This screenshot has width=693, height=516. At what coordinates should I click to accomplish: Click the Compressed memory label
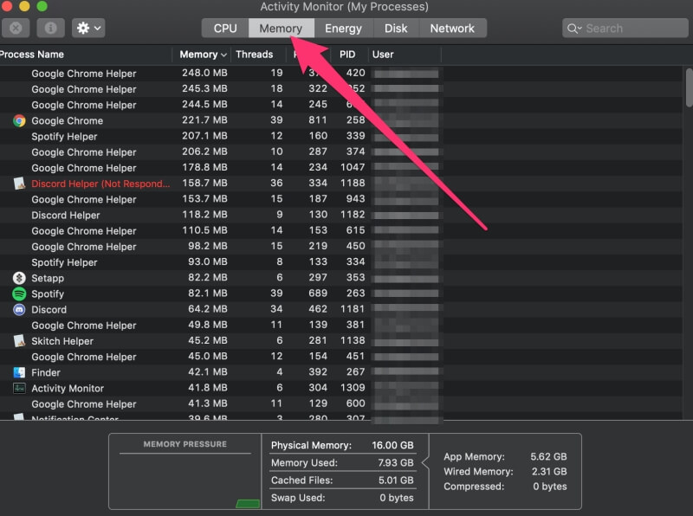[x=474, y=487]
